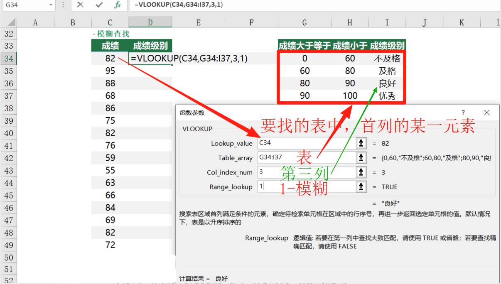Select cell I37 containing 优秀
Viewport: 501px width, 284px height.
387,96
